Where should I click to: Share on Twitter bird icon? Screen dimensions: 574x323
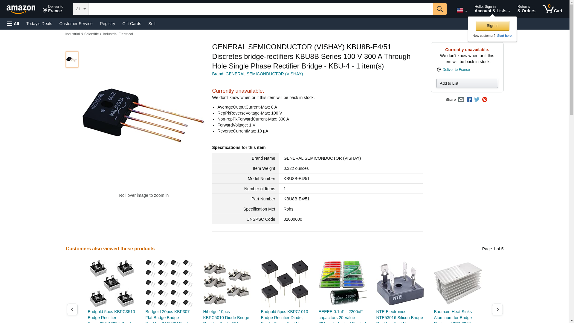tap(477, 100)
